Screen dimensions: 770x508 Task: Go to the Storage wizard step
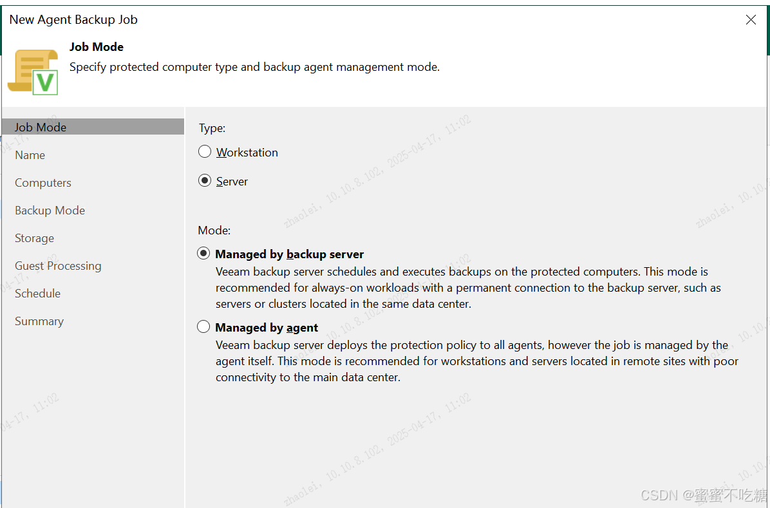tap(34, 238)
